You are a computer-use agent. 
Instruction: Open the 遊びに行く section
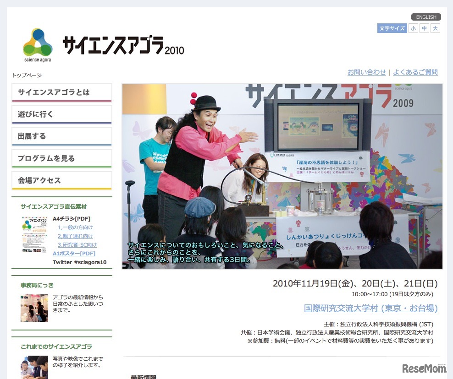point(62,114)
